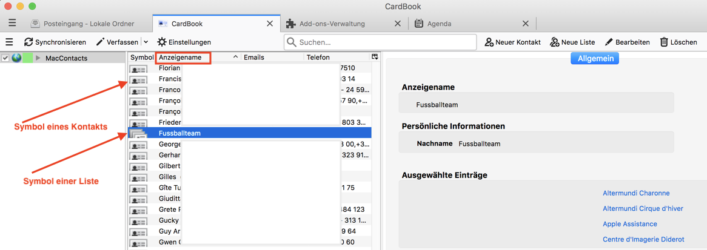
Task: Click the Synchronisieren sync icon
Action: [x=28, y=42]
